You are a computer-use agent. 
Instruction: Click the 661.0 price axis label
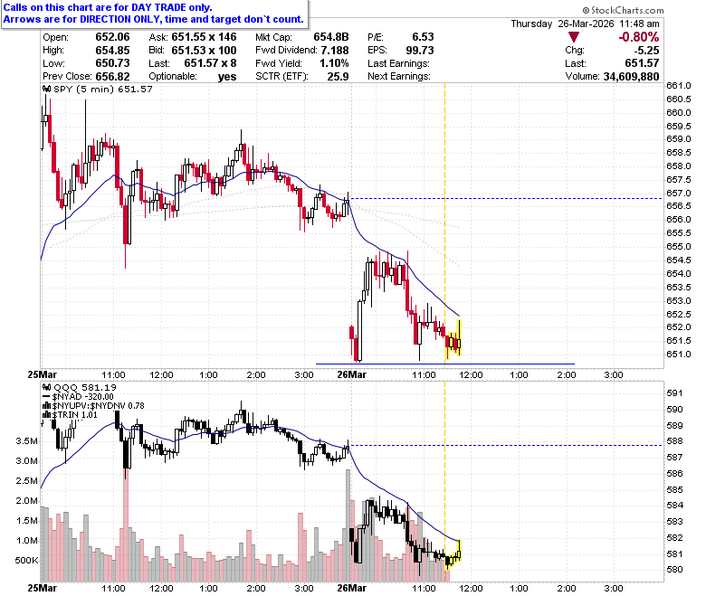(679, 85)
